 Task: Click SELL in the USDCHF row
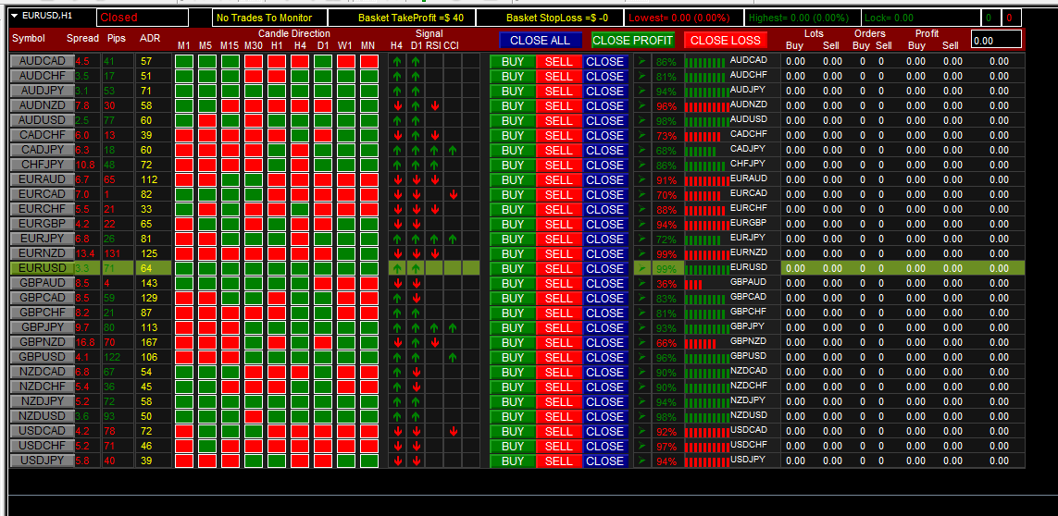tap(559, 447)
